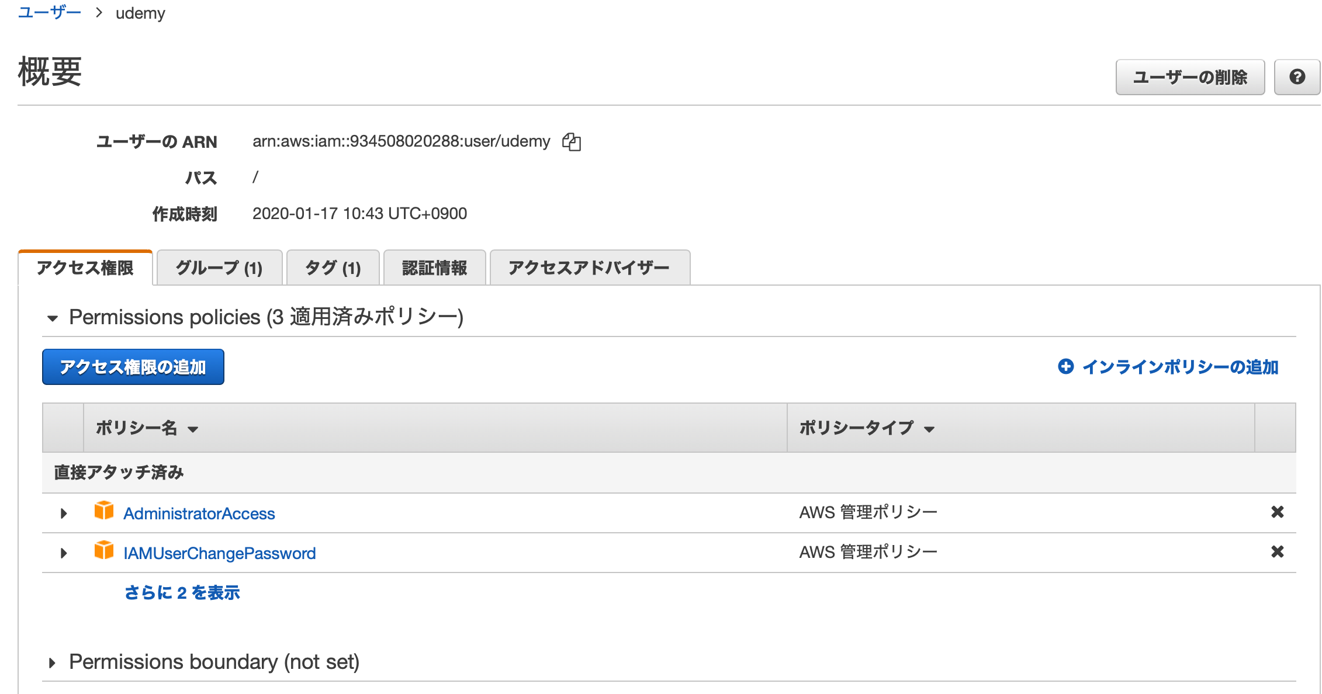Click the plus icon beside インラインポリシーの追加
This screenshot has width=1322, height=694.
coord(1067,366)
